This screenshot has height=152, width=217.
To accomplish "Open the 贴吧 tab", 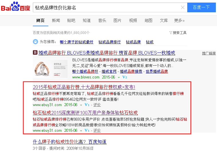I will point(71,21).
